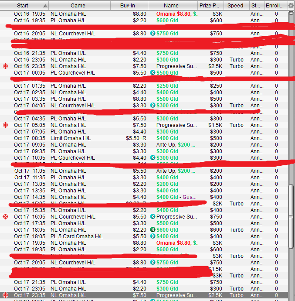
Task: Select Oct 17 07:05 PL Omaha H/L row
Action: [144, 132]
